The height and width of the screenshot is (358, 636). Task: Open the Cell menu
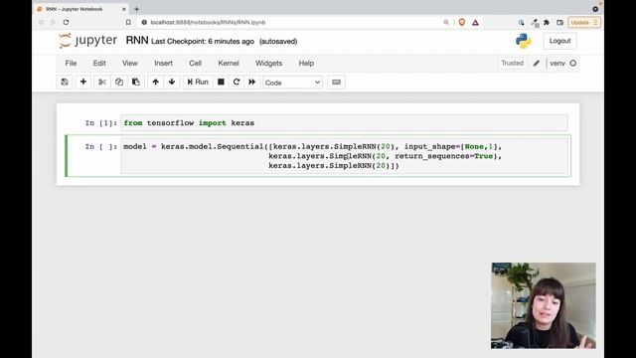[195, 64]
